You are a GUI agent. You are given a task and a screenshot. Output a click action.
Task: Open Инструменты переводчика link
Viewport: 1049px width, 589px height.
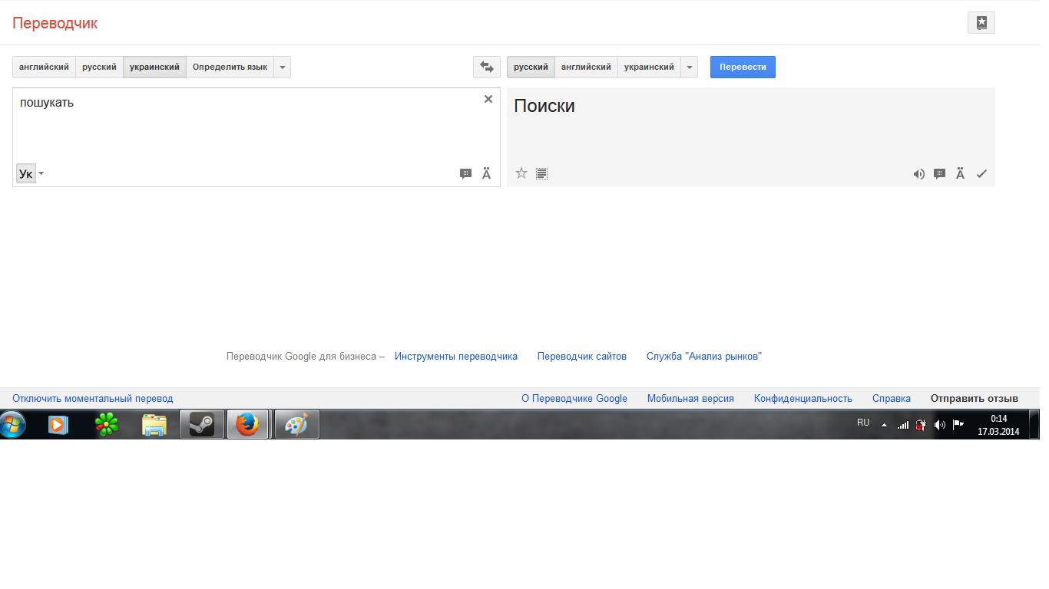pos(456,357)
